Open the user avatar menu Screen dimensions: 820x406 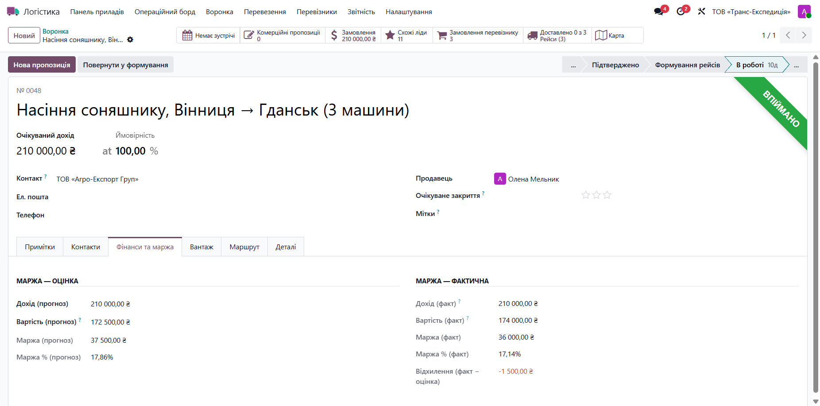[804, 12]
